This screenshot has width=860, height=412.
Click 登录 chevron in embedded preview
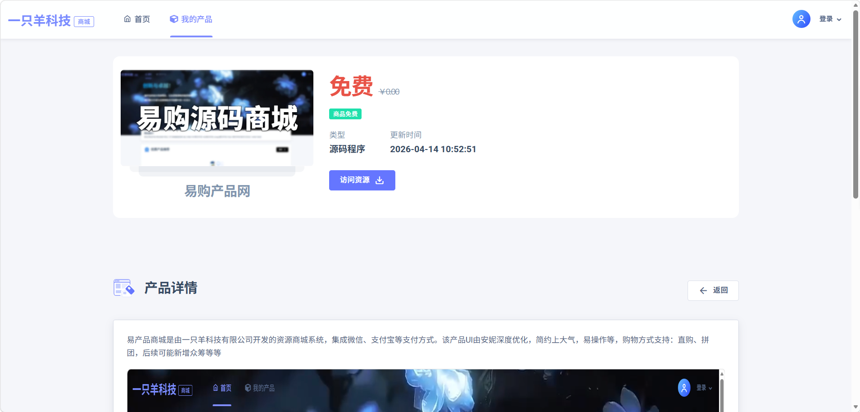(711, 388)
